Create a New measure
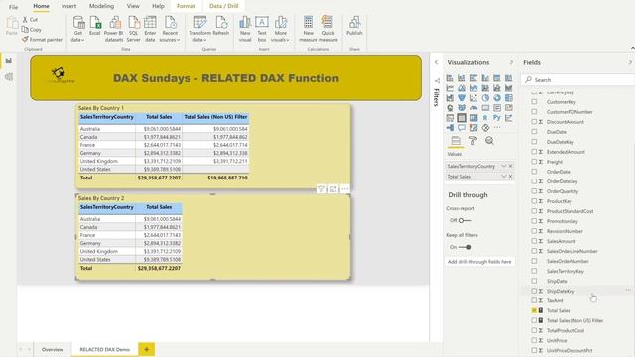Image resolution: width=635 pixels, height=357 pixels. [308, 29]
